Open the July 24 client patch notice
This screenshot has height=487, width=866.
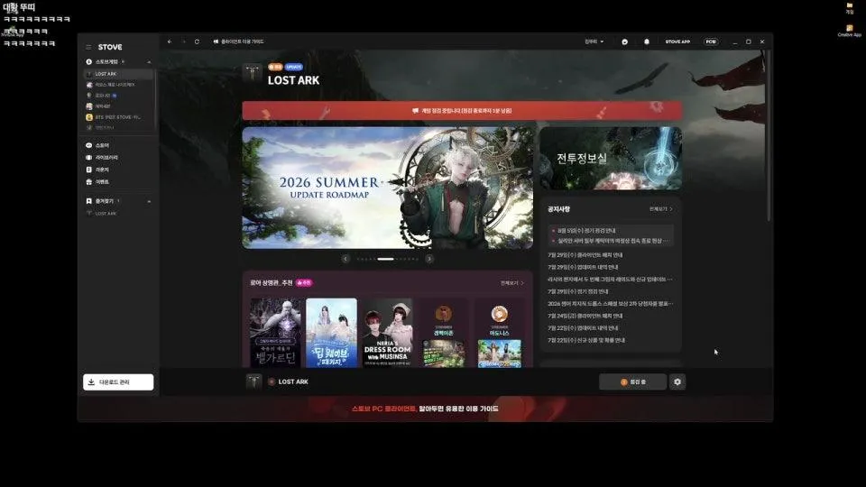[x=585, y=316]
